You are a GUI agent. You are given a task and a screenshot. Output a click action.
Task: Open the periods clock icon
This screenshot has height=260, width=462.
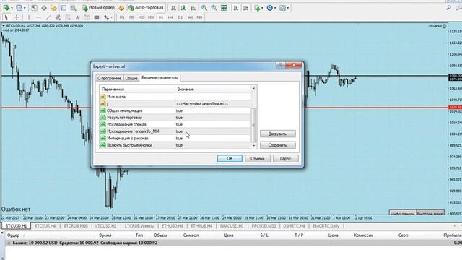(x=269, y=8)
